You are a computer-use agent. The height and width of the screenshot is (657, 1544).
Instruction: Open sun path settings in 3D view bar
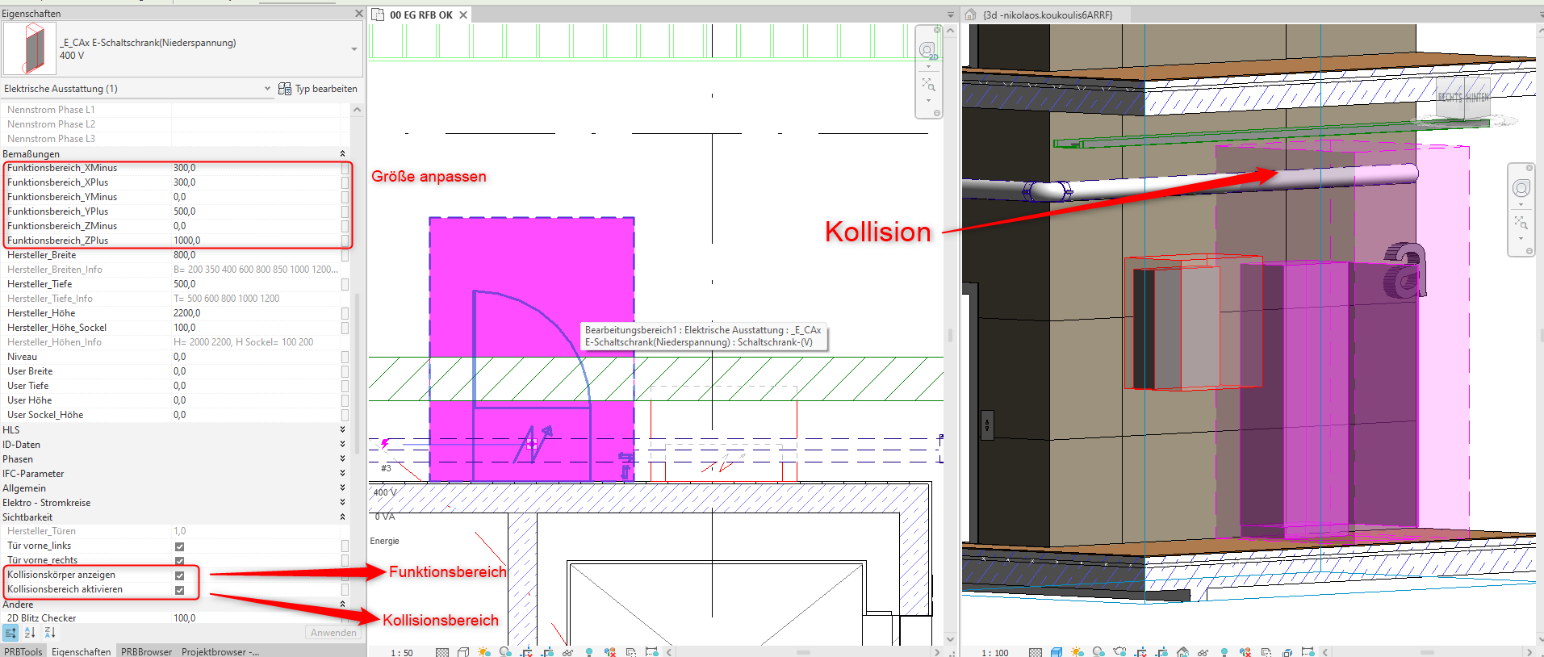(x=1077, y=651)
